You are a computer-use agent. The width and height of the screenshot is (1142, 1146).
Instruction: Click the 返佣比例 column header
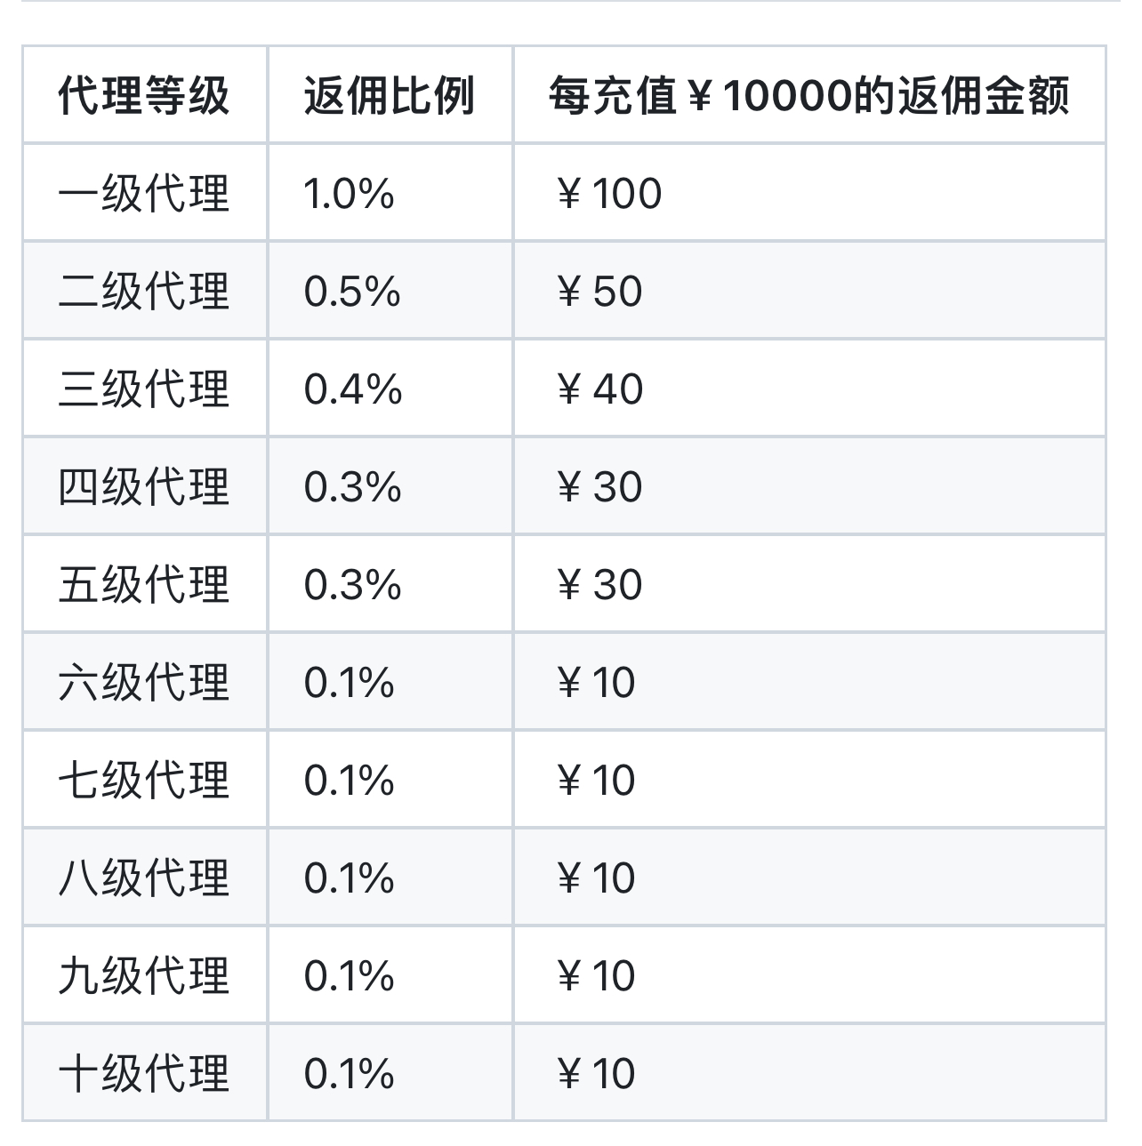pos(389,95)
